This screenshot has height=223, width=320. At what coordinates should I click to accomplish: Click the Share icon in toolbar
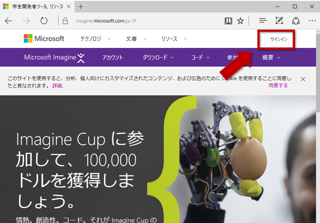click(x=296, y=21)
